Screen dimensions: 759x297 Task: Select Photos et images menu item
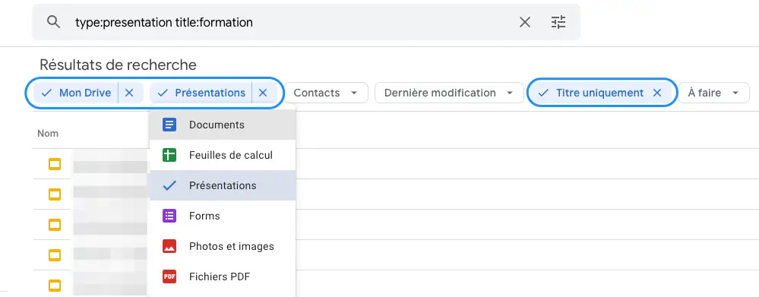pyautogui.click(x=223, y=247)
